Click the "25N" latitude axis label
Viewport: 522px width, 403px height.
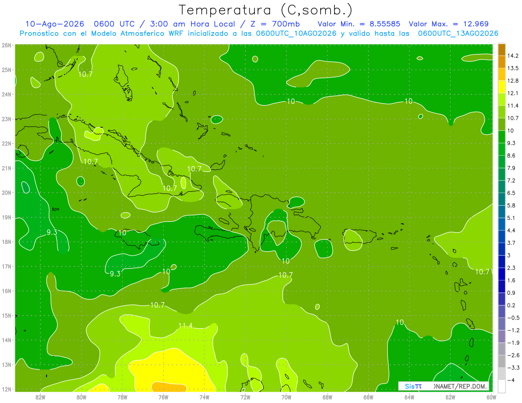point(7,70)
